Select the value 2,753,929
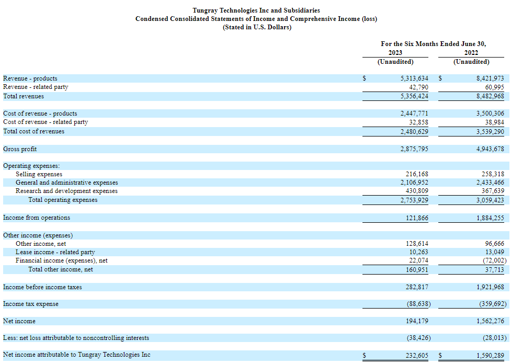 tap(414, 200)
